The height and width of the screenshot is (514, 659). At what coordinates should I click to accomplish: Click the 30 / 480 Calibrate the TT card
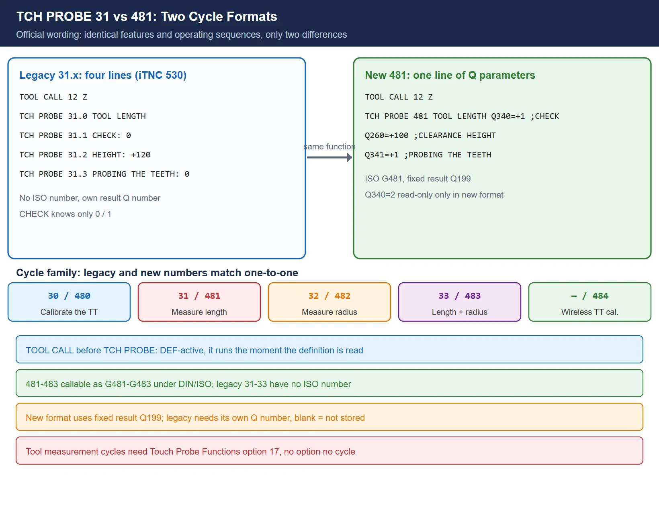coord(69,302)
